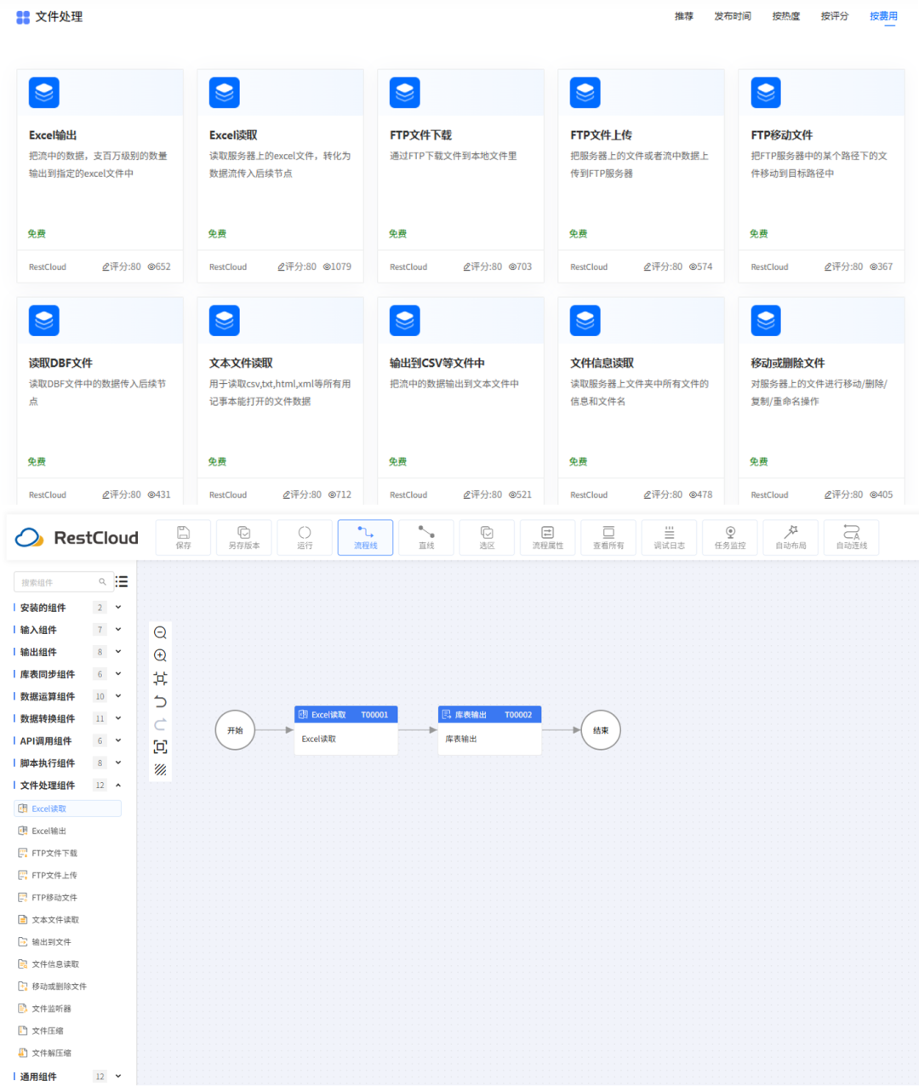Zoom in the canvas with plus magnifier
The image size is (919, 1086).
tap(160, 655)
